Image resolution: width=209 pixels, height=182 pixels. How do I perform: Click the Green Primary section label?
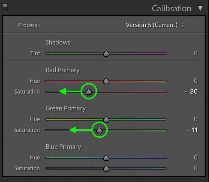click(x=66, y=108)
